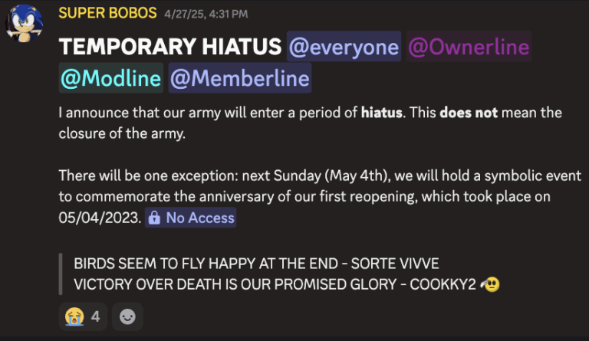Screen dimensions: 589x341
Task: Click the bold word hiatus in message
Action: click(x=383, y=113)
